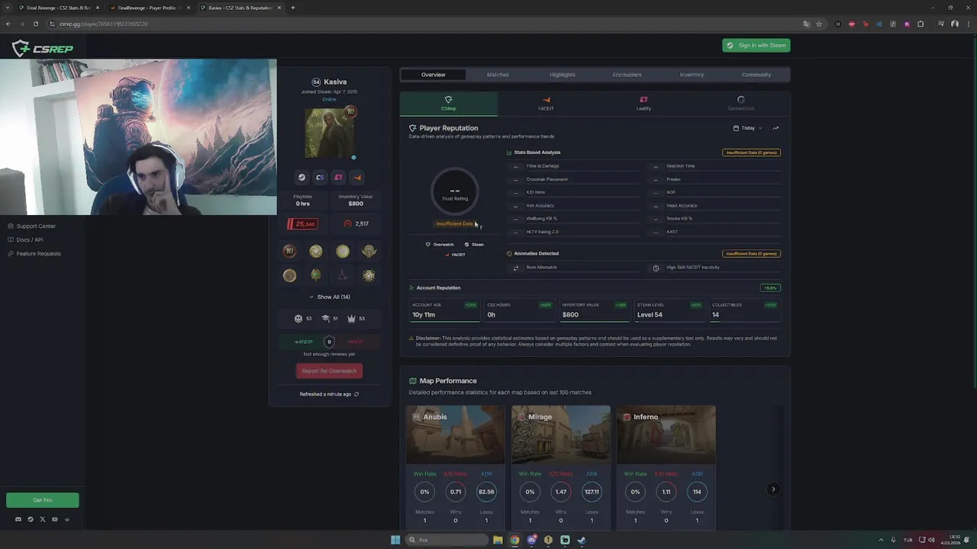Open the Mirage map card

(x=561, y=467)
